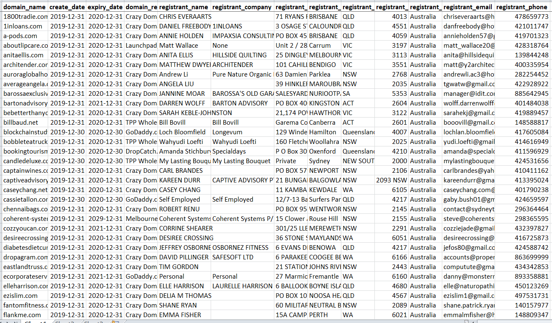Select the 1inloans.com cell
Image resolution: width=552 pixels, height=323 pixels.
pyautogui.click(x=25, y=26)
